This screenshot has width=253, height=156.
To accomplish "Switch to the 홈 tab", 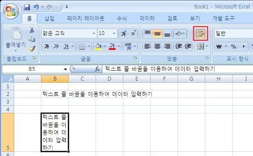I will 29,18.
